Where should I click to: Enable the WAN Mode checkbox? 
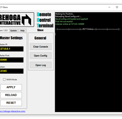4,80
